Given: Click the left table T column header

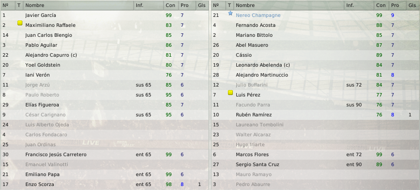Looking at the screenshot, I should click(19, 5).
